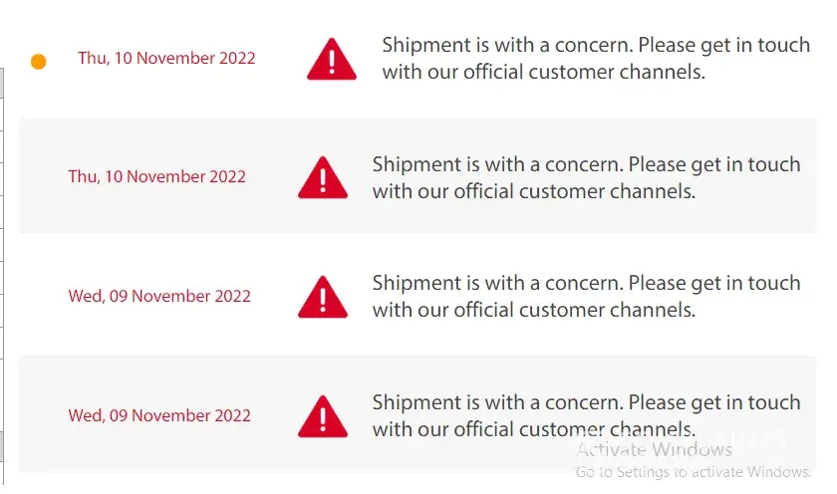Click "Shipment is with a concern" in second row
The height and width of the screenshot is (494, 837).
coord(496,164)
